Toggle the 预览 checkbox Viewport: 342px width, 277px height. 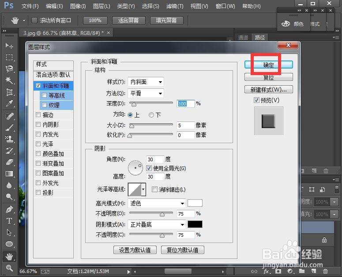click(256, 100)
